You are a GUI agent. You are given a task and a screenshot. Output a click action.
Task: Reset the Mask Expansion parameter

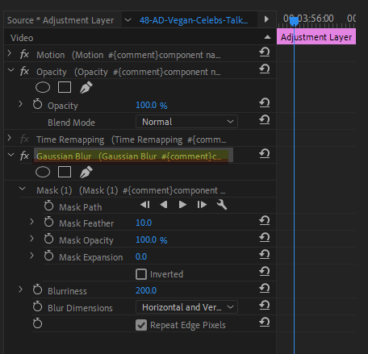pyautogui.click(x=265, y=254)
